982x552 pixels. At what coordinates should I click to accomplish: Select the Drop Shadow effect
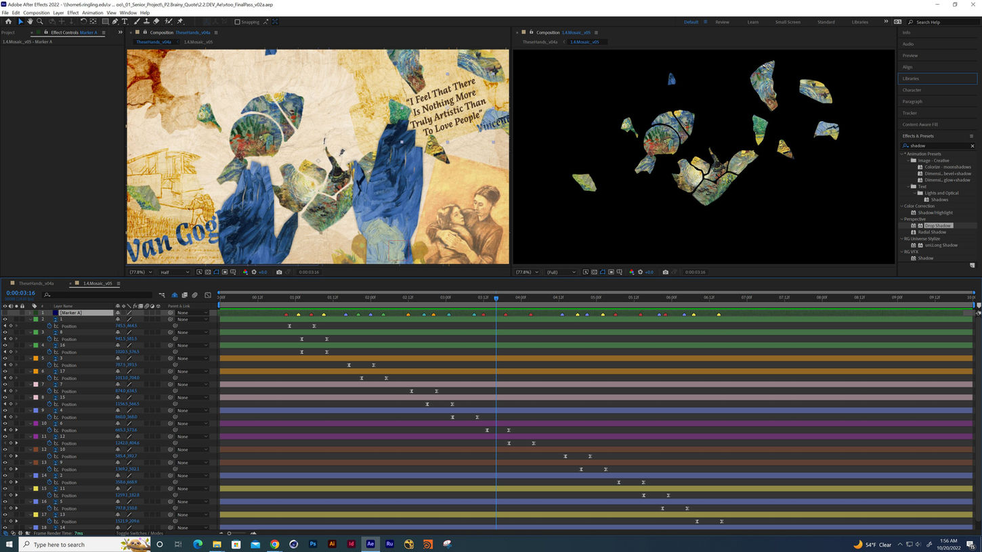(x=937, y=225)
